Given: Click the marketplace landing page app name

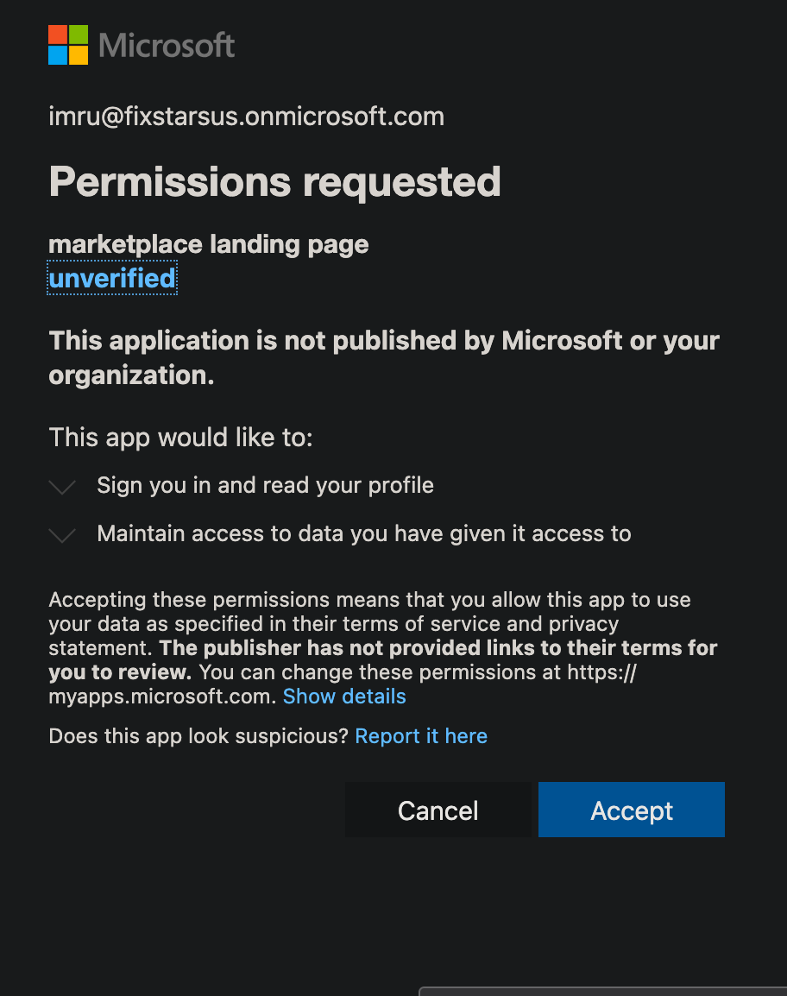Looking at the screenshot, I should click(208, 244).
